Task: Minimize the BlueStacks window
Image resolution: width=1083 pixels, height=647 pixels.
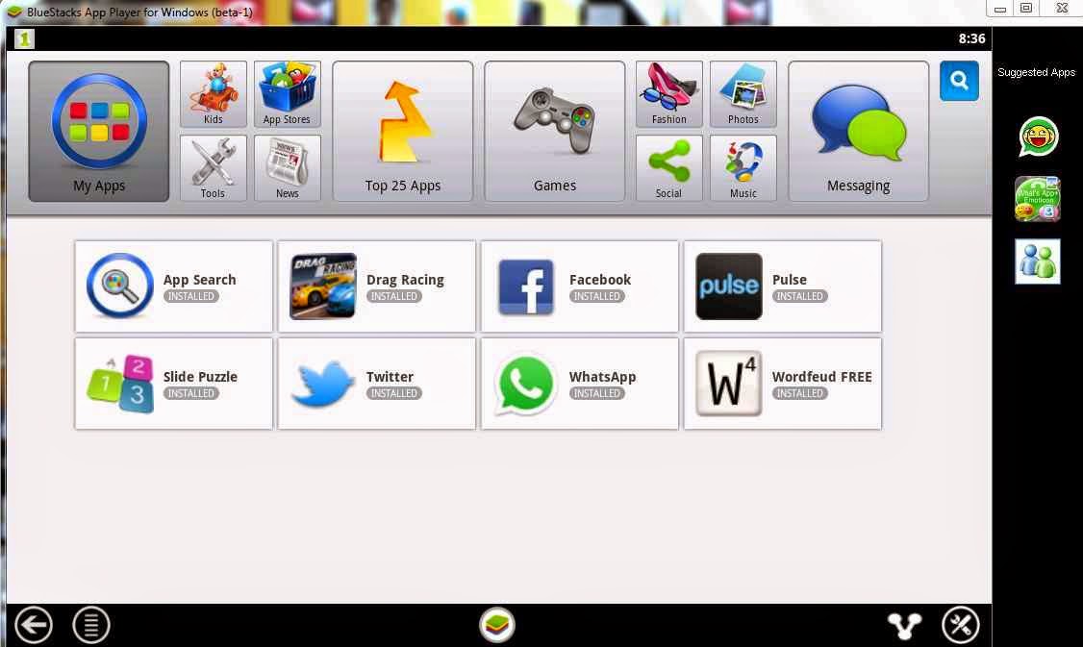Action: (x=999, y=9)
